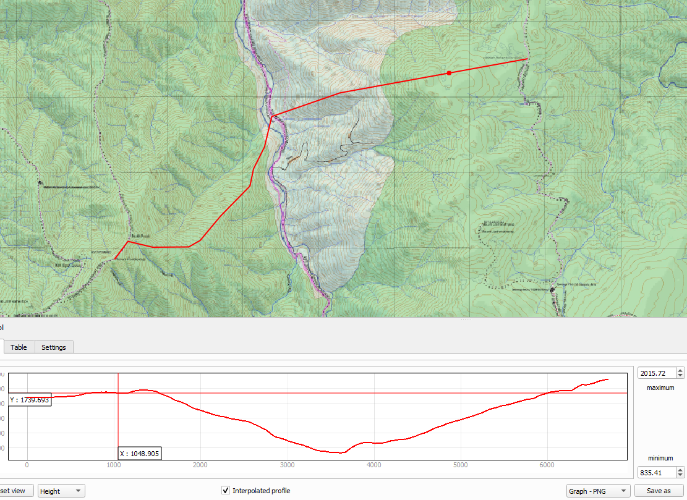Click the Y : 1739.693 readout label

pyautogui.click(x=30, y=400)
